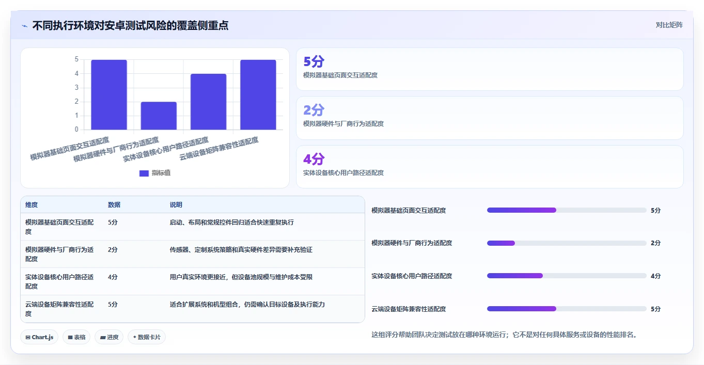This screenshot has width=704, height=365.
Task: Open the 4分 实体设备核心用户路径适配度 data card
Action: 490,167
